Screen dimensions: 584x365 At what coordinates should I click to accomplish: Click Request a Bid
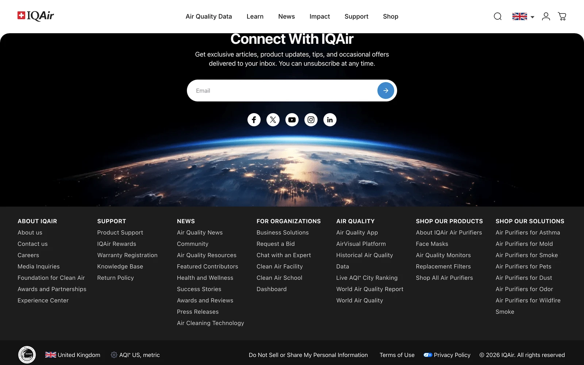(276, 244)
